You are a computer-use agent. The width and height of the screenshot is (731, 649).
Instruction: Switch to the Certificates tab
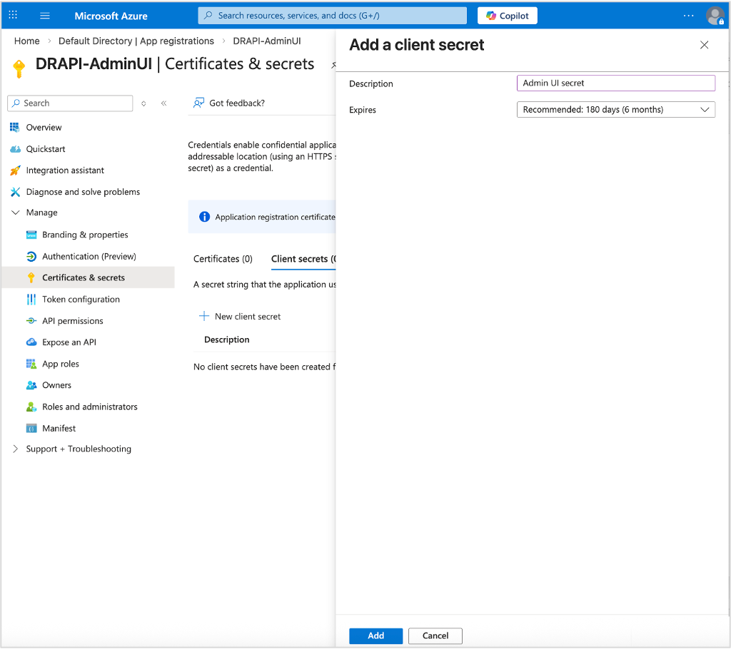(x=223, y=259)
